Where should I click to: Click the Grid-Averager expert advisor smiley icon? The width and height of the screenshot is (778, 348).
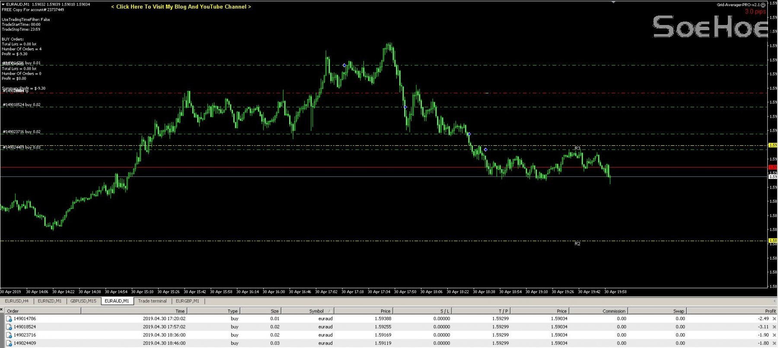tap(763, 5)
